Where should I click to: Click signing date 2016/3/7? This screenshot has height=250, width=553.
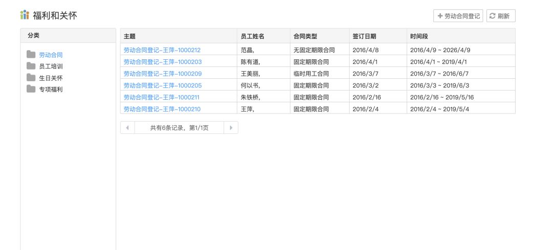pyautogui.click(x=365, y=74)
